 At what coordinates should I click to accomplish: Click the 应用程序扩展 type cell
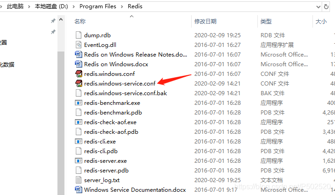tap(277, 45)
